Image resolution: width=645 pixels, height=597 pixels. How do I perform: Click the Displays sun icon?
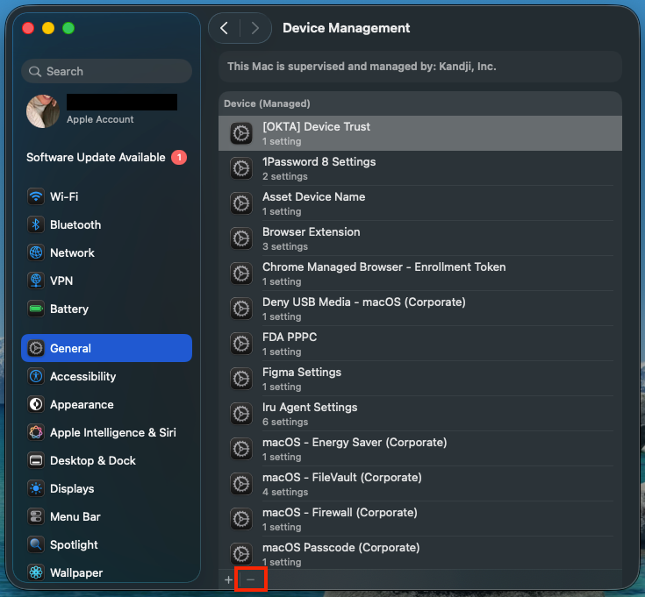click(36, 488)
